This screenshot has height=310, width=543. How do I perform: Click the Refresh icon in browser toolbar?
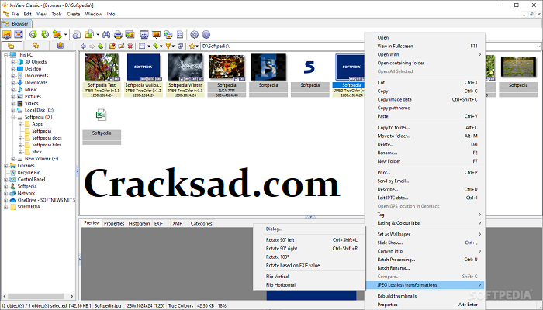180,46
